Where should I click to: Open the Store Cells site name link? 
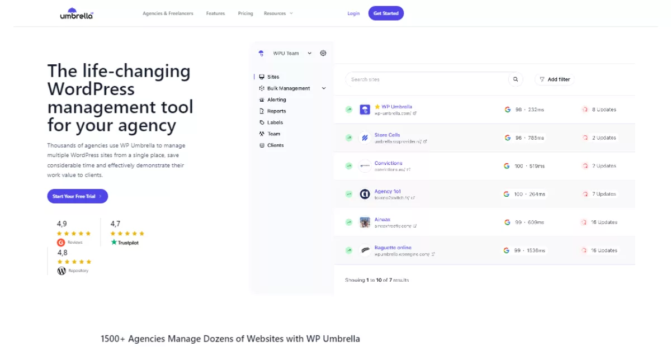[x=388, y=135]
